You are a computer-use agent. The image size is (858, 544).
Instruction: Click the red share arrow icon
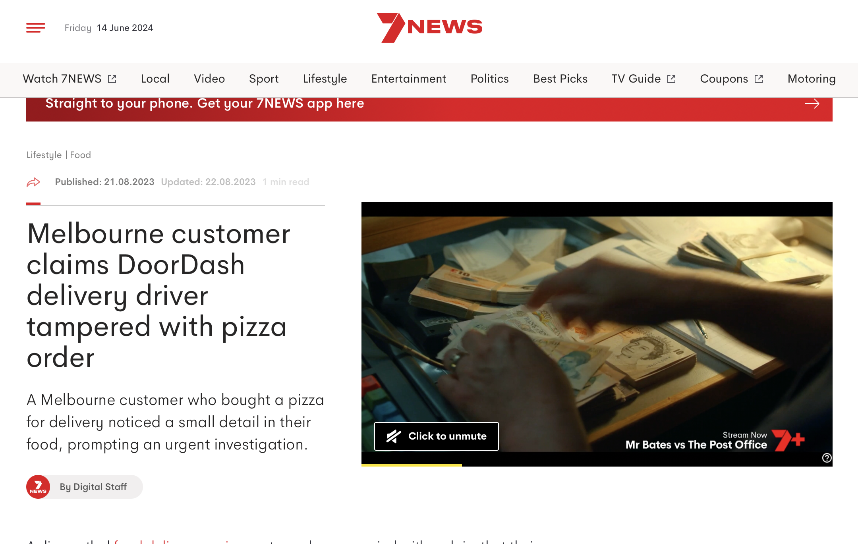(33, 182)
